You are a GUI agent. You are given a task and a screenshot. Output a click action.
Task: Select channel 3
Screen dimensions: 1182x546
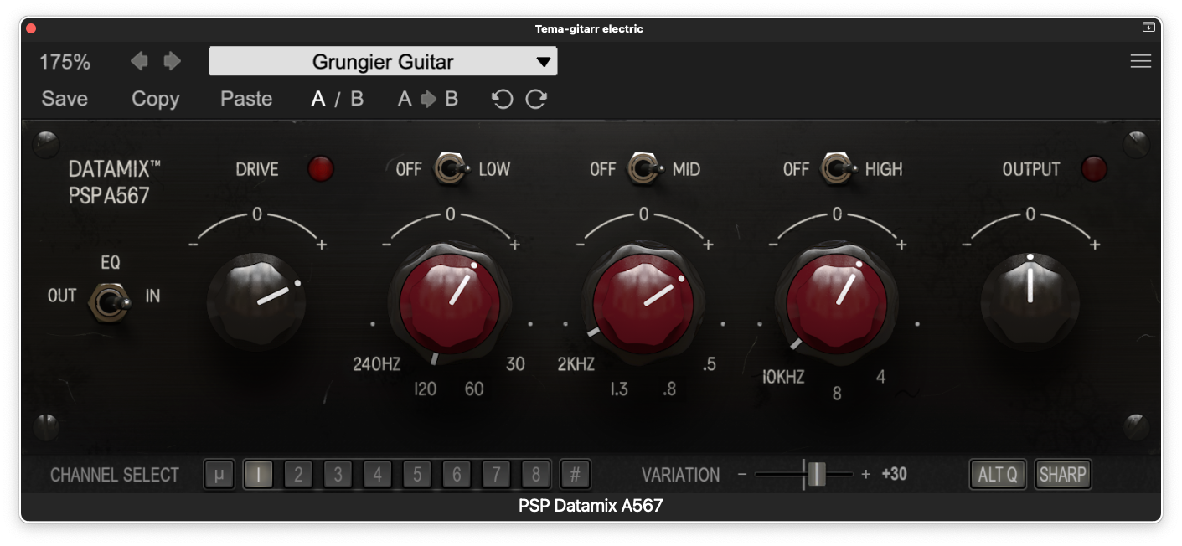click(338, 475)
